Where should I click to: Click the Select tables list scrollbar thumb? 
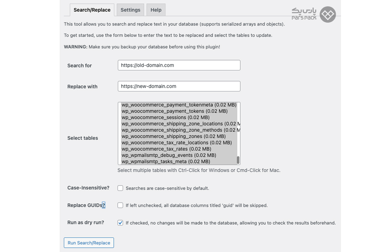pyautogui.click(x=238, y=160)
